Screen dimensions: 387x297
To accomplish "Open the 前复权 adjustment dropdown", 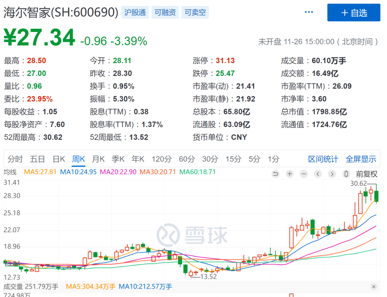I will 367,174.
